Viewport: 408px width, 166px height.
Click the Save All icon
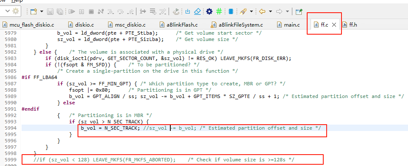[60, 11]
